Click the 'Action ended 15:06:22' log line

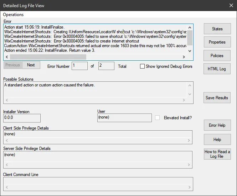click(50, 50)
